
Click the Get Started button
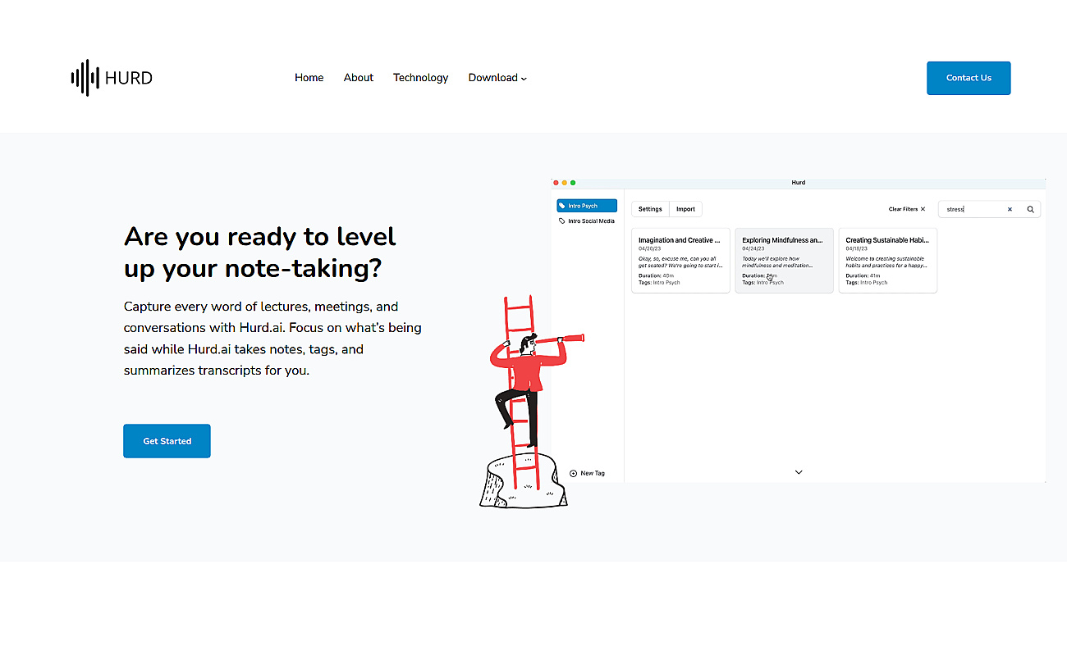(167, 441)
